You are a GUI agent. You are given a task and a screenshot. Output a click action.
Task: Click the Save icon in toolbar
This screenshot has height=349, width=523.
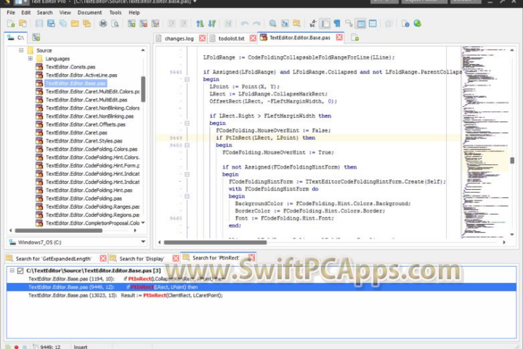[39, 23]
